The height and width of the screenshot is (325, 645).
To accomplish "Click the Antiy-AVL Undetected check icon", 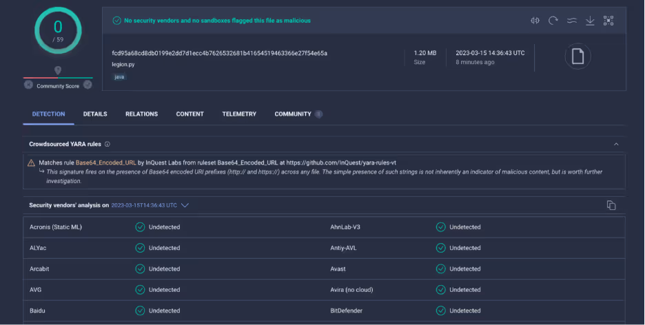I will tap(441, 248).
